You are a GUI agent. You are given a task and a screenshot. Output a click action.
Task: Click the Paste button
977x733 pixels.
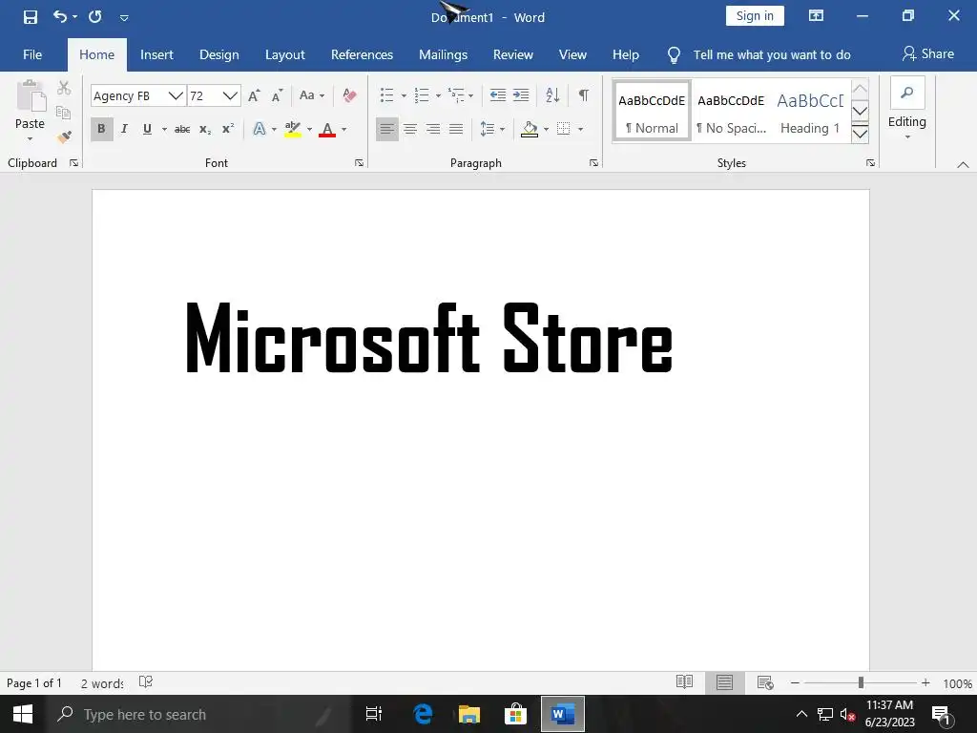point(30,103)
